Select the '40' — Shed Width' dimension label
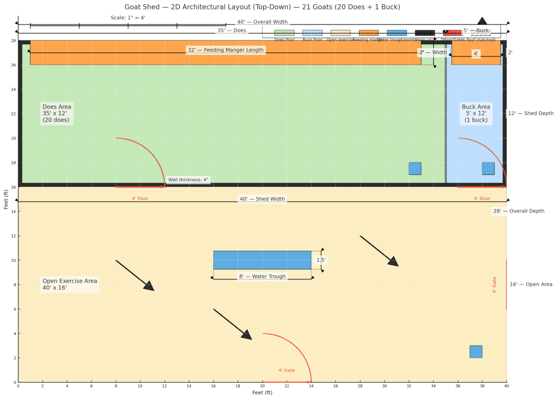This screenshot has height=399, width=558. pyautogui.click(x=262, y=199)
